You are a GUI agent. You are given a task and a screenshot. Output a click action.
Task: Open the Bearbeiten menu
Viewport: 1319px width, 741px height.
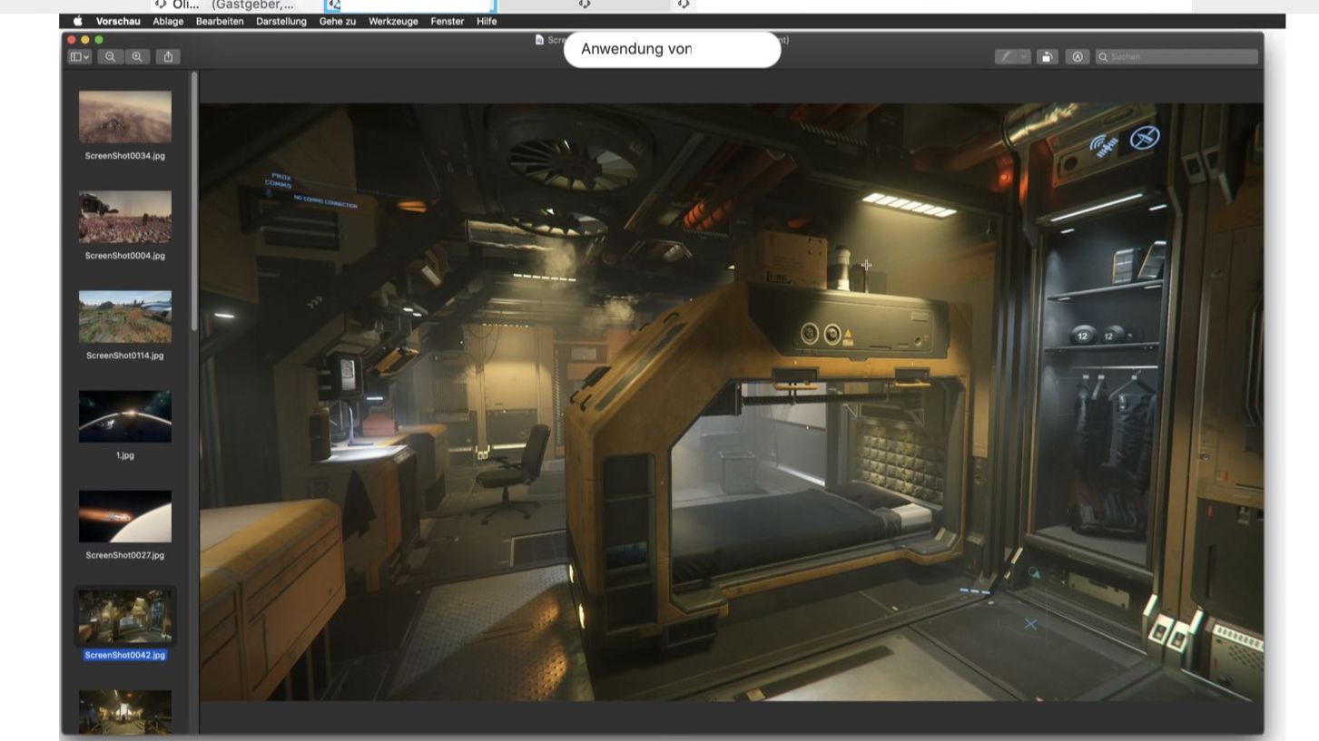coord(220,21)
